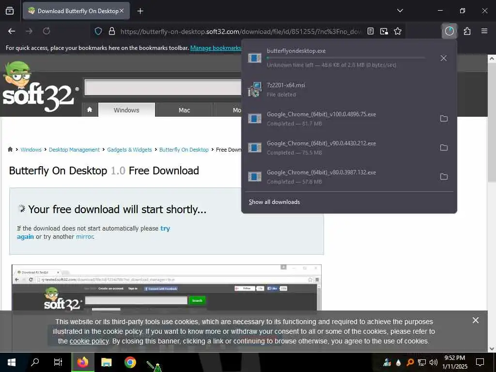Select the Windows platform tab
The height and width of the screenshot is (372, 496).
[126, 110]
